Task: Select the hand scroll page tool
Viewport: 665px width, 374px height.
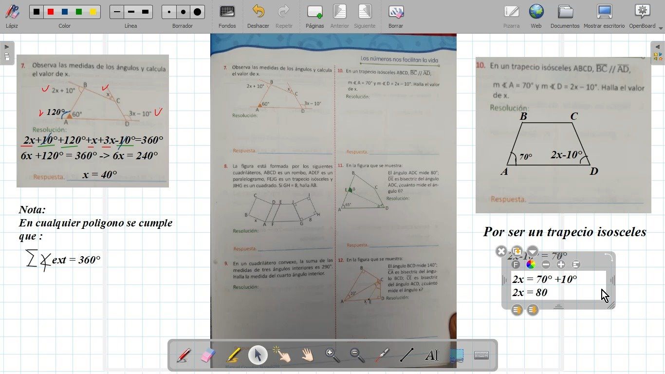Action: point(307,355)
